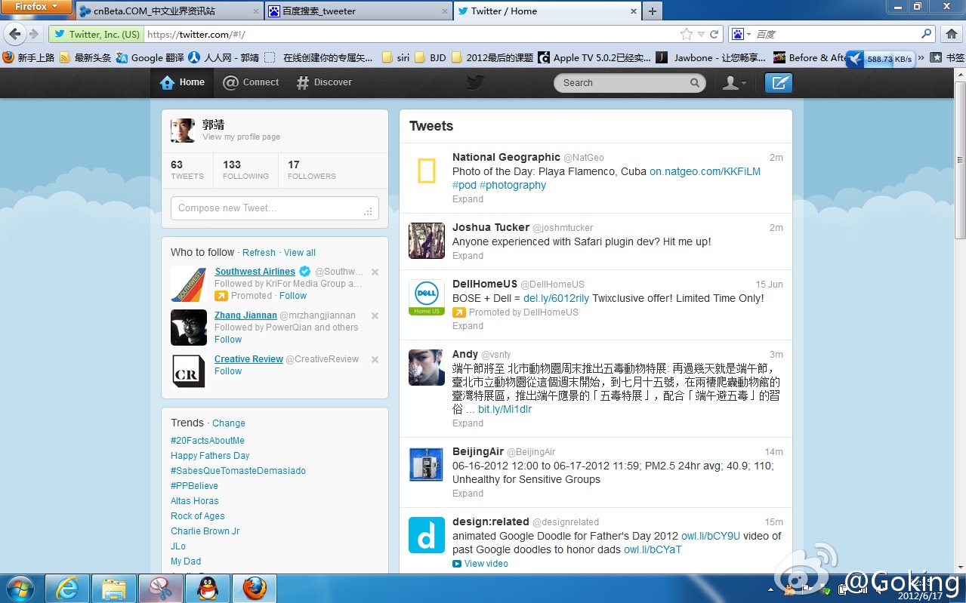This screenshot has width=966, height=603.
Task: Go to the Twitter Home nav item
Action: click(x=183, y=82)
